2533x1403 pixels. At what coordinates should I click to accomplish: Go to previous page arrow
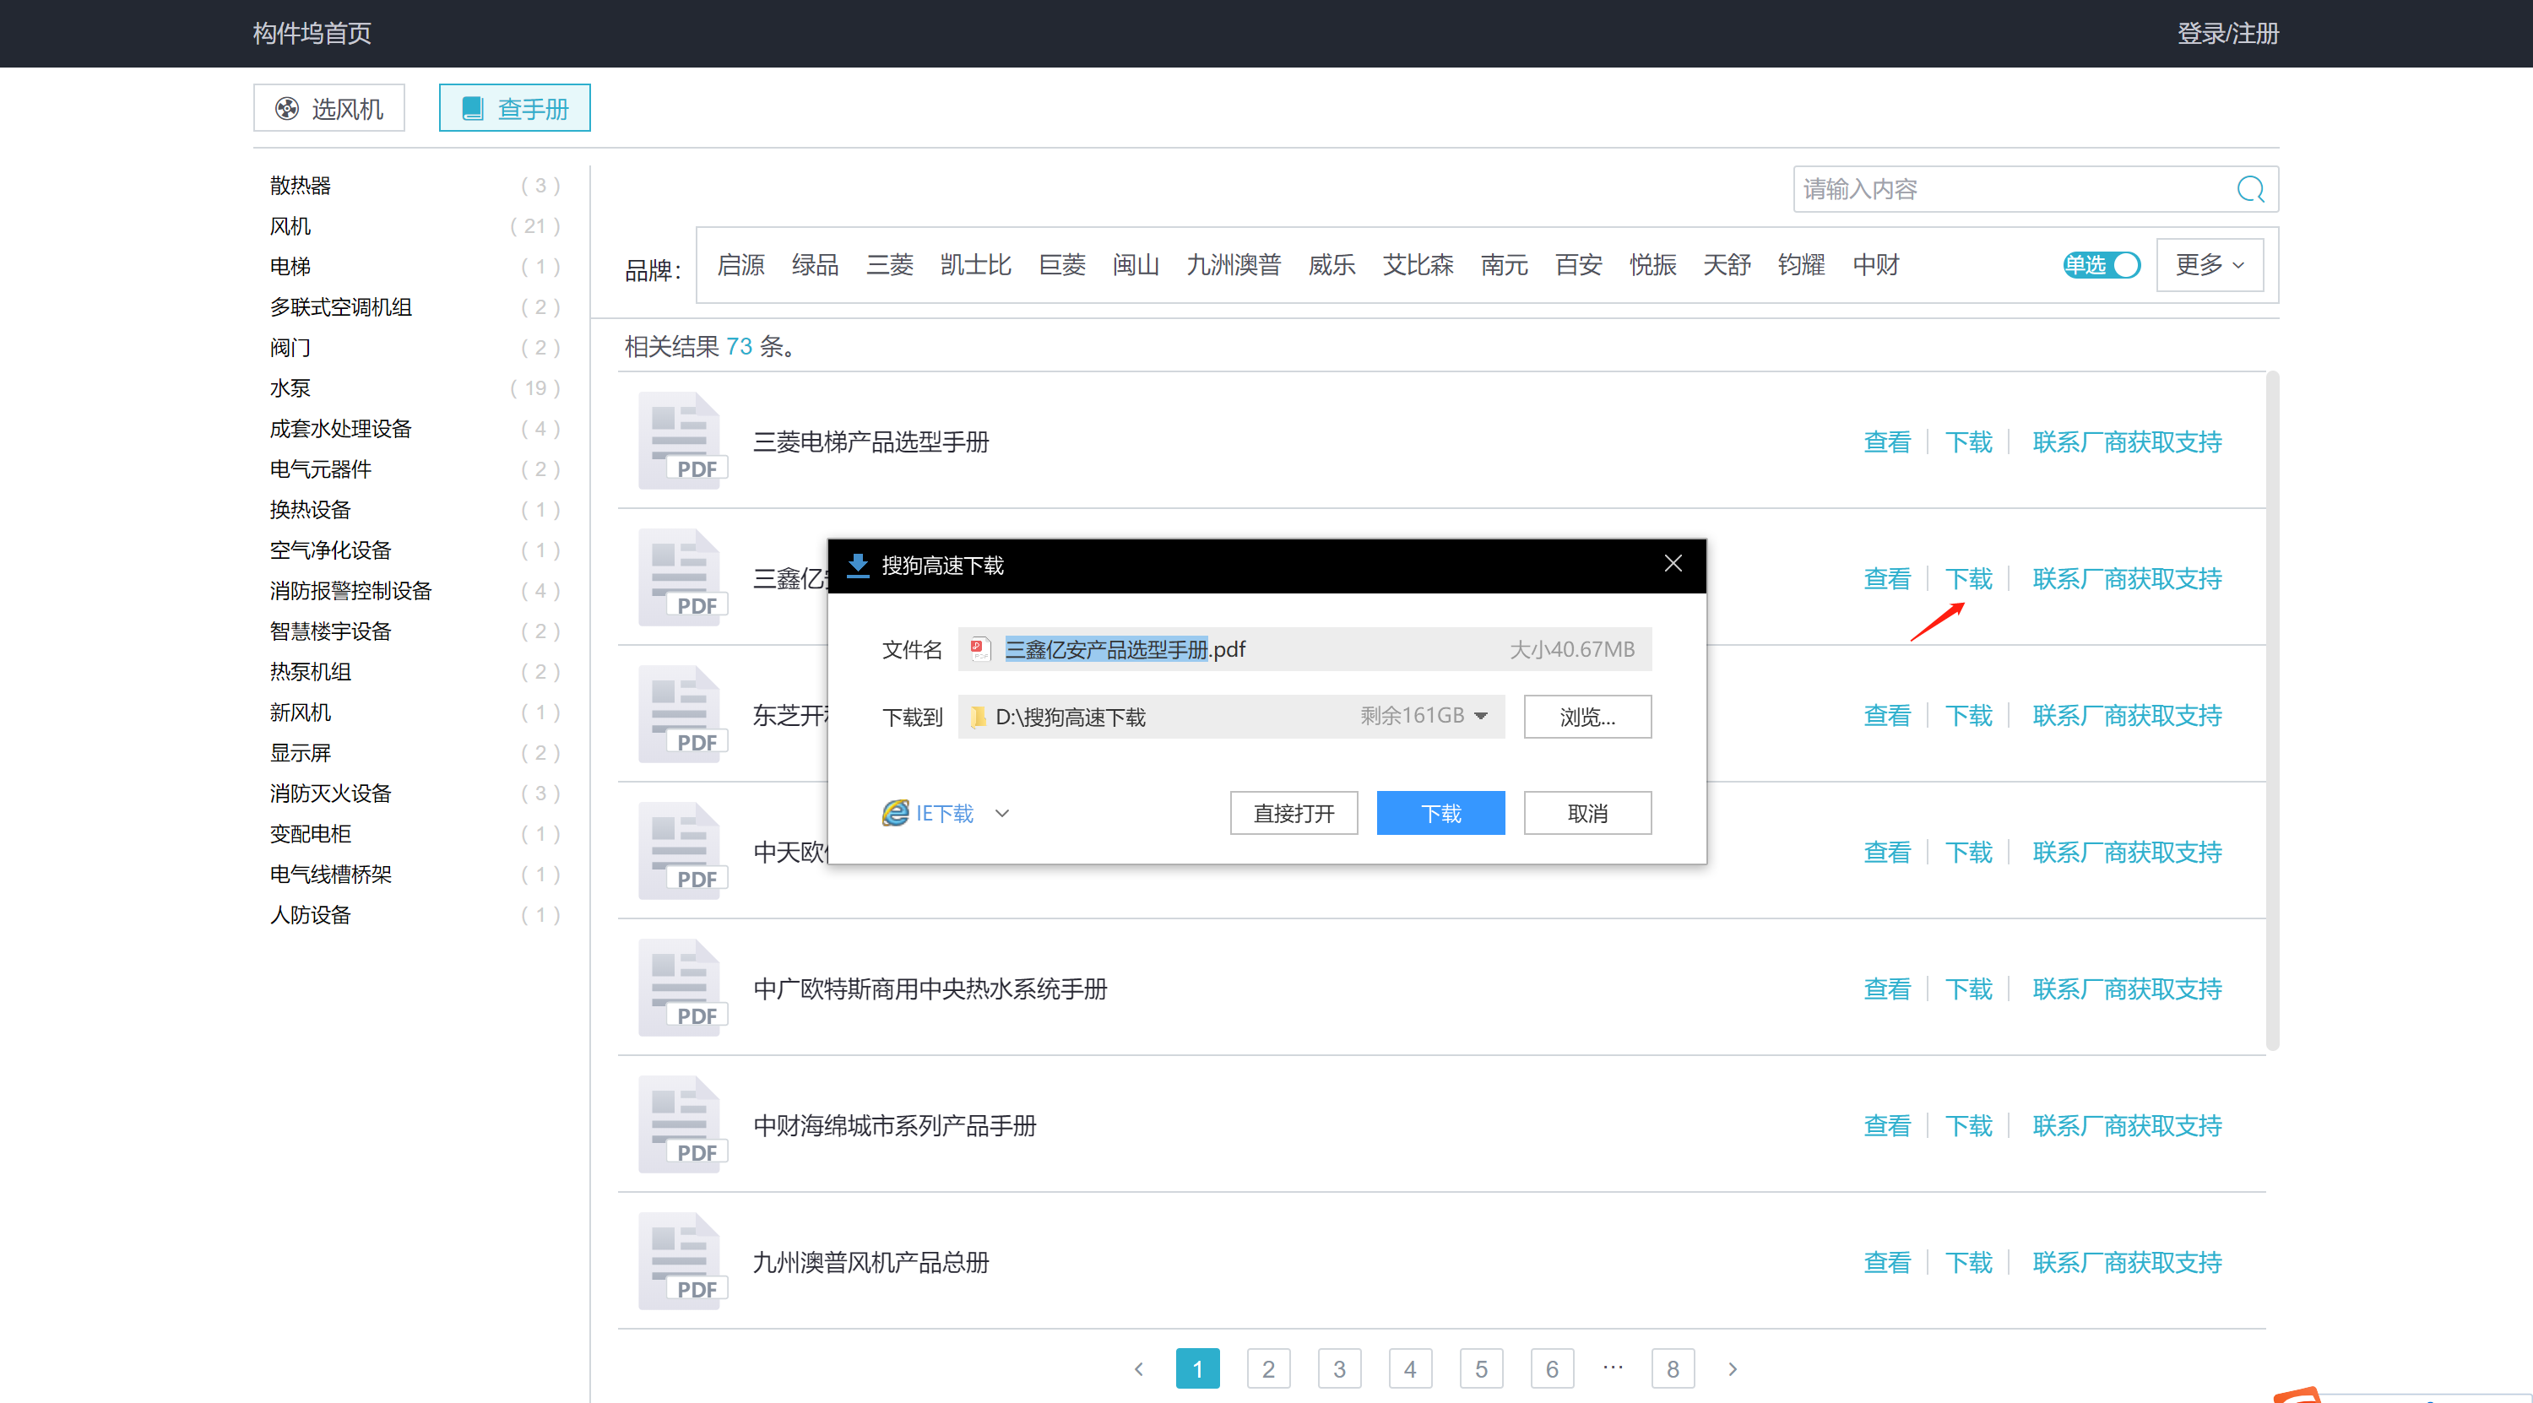coord(1139,1368)
